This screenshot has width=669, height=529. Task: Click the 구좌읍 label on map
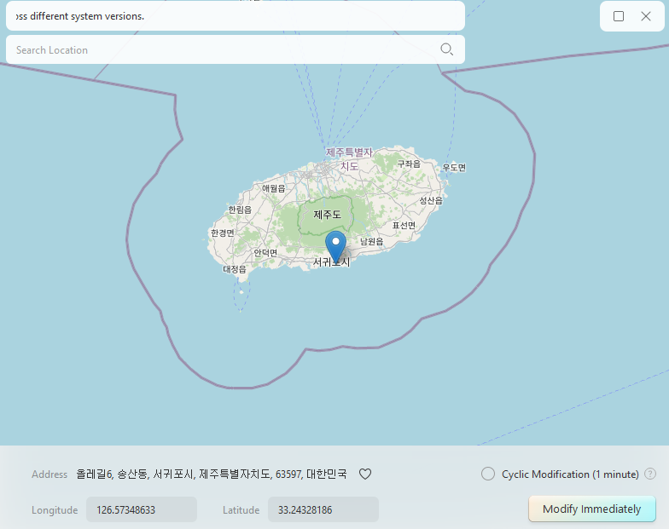point(409,164)
